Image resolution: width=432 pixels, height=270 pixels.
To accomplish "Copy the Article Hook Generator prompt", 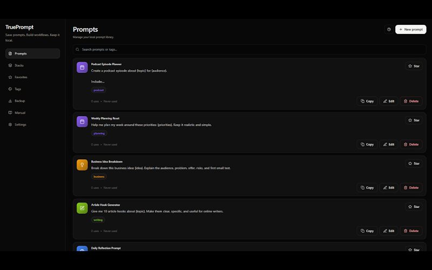I will click(x=367, y=231).
